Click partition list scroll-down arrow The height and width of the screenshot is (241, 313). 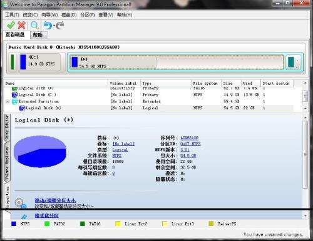305,109
